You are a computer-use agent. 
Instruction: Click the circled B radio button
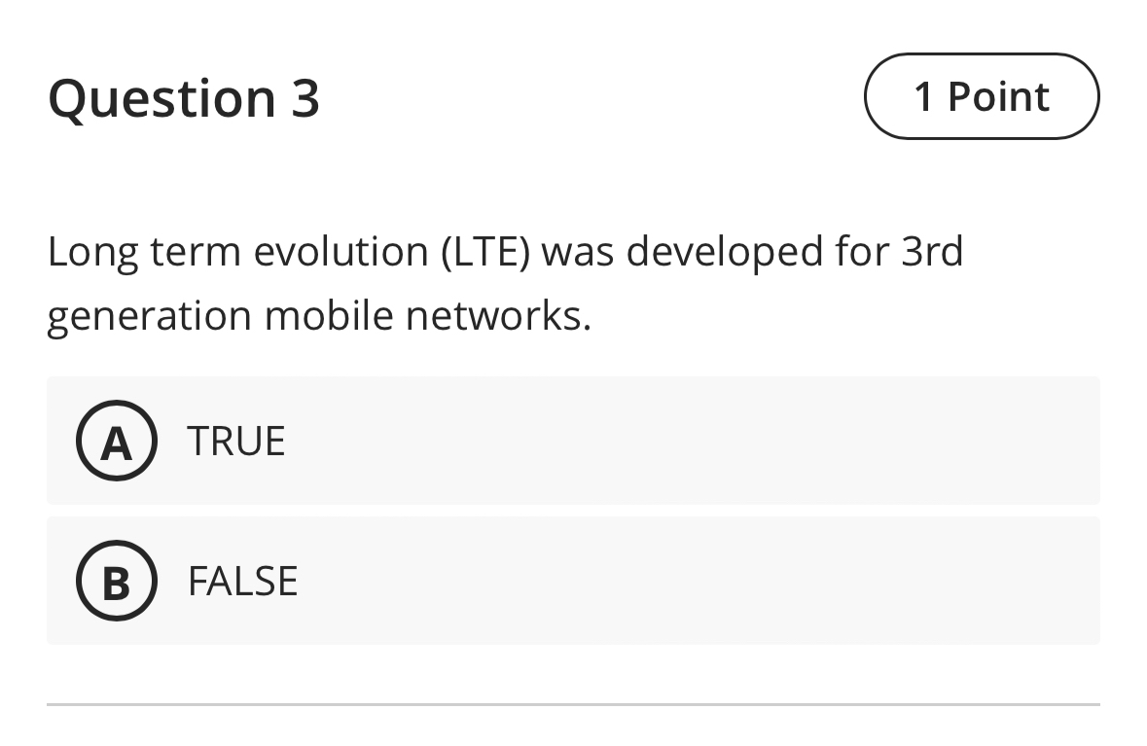(116, 581)
